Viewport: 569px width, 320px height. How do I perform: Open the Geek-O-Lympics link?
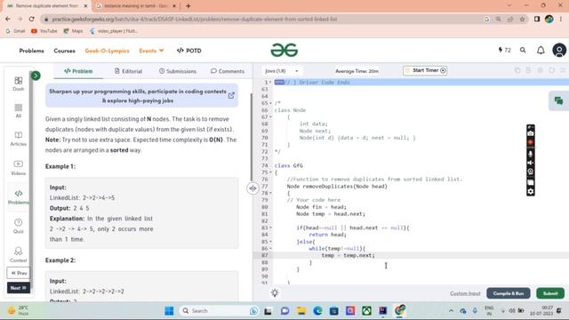107,51
